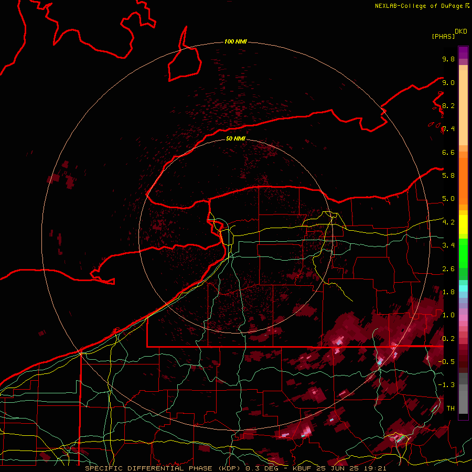
Task: Click the 4.2 scale value
Action: tap(448, 222)
